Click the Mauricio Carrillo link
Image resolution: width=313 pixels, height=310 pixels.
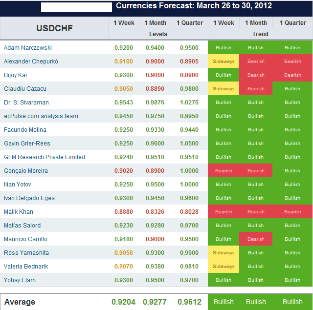25,239
